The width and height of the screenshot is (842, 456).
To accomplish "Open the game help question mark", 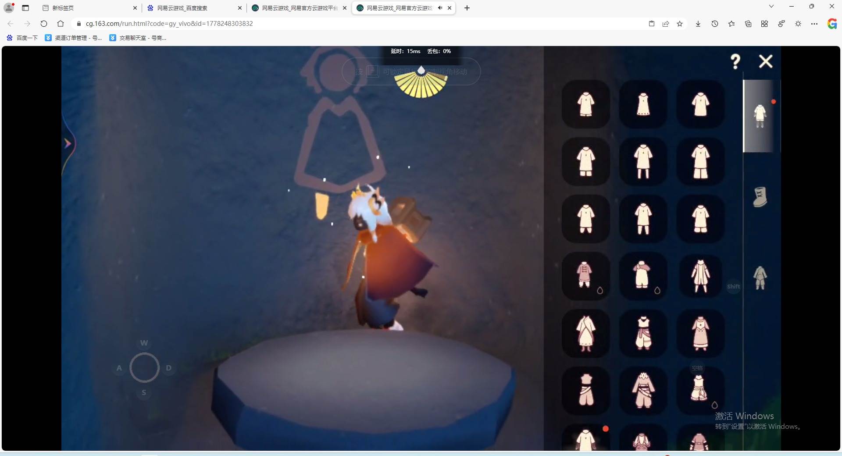I will (735, 61).
